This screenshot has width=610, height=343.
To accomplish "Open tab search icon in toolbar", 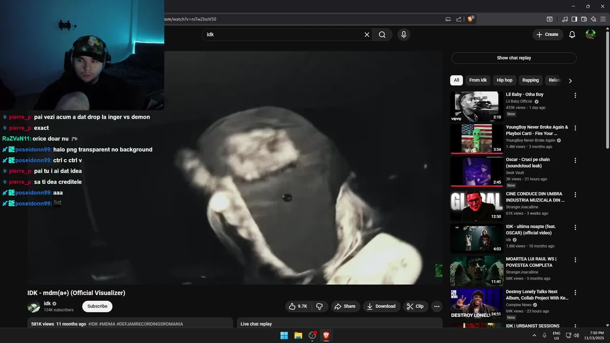I will coord(549,19).
